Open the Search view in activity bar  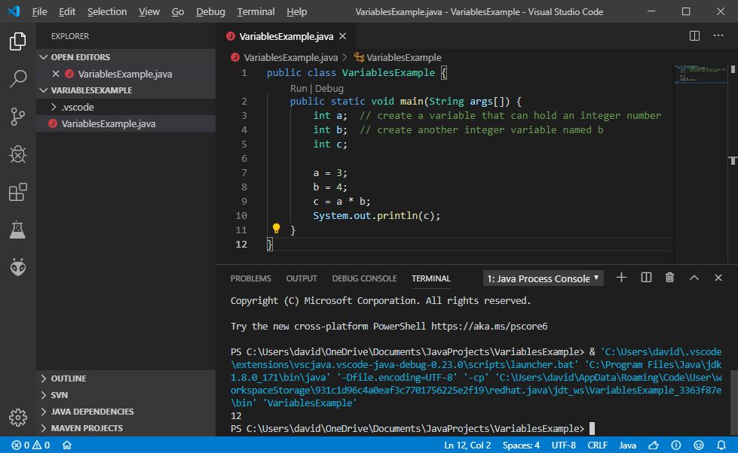point(18,78)
